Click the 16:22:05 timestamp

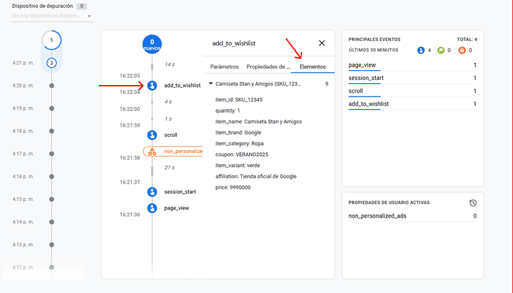pos(130,75)
